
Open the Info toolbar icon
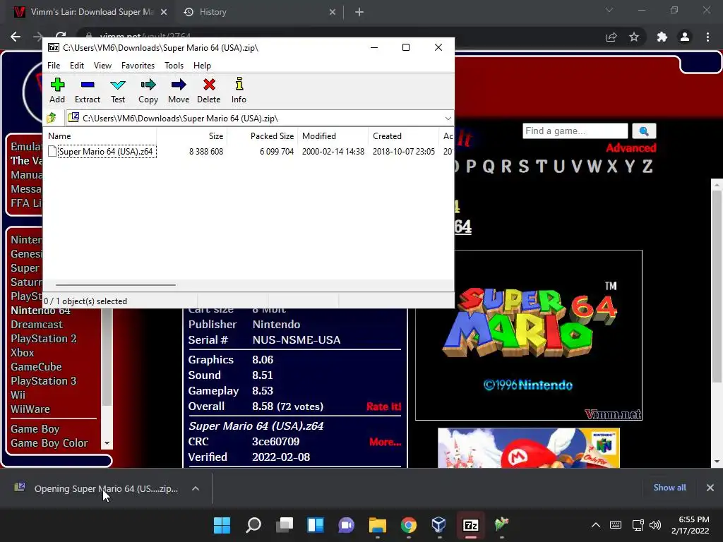click(x=239, y=91)
